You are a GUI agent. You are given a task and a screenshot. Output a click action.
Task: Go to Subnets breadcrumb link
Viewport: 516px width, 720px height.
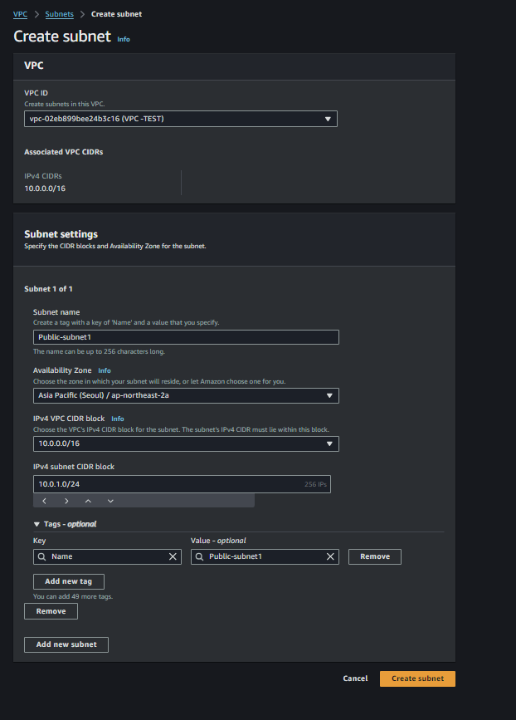click(x=59, y=14)
